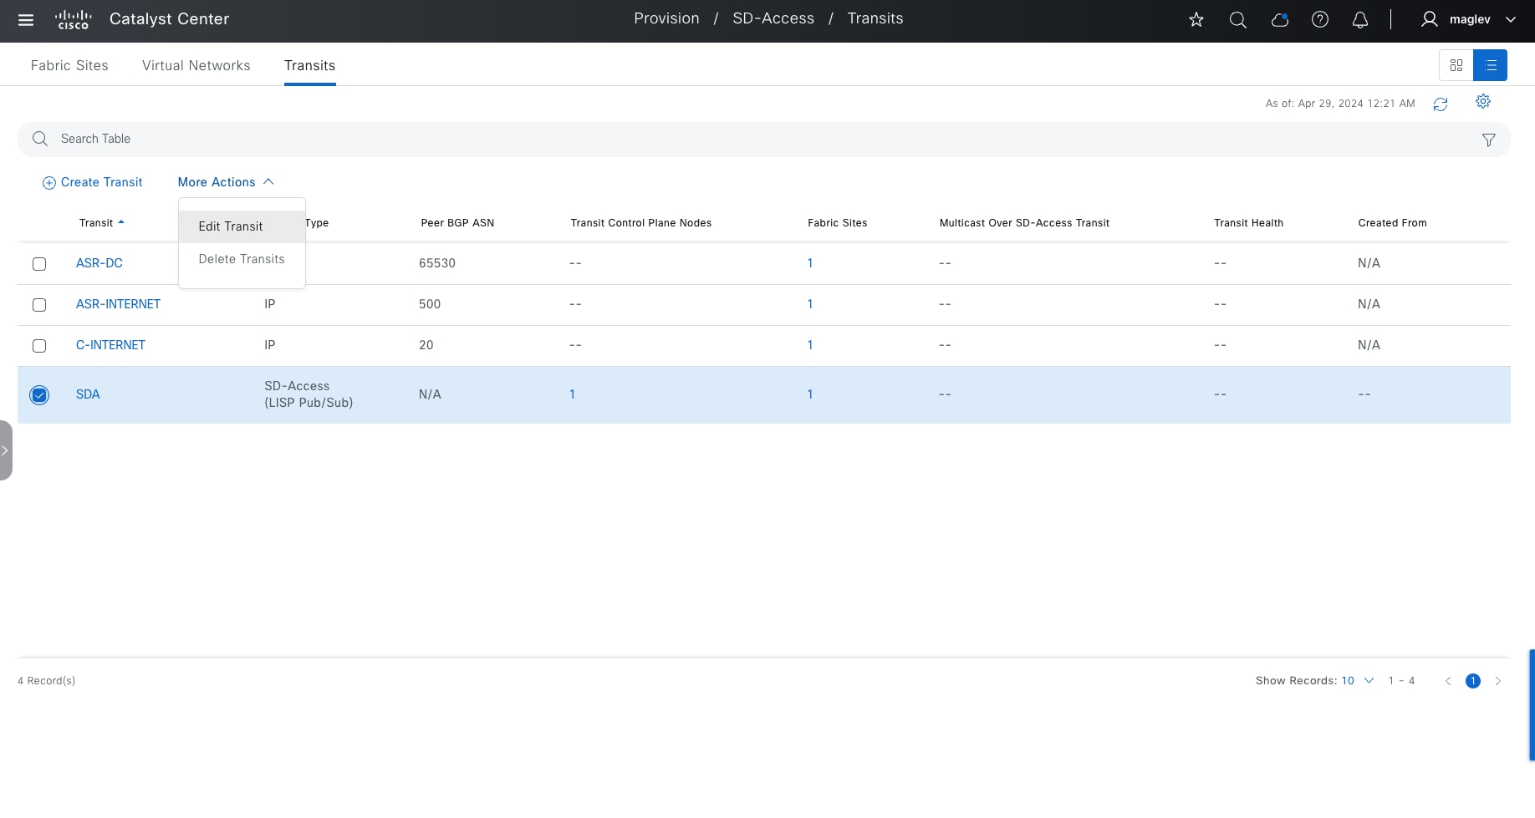Choose Edit Transit from the menu
The height and width of the screenshot is (818, 1535).
[242, 226]
